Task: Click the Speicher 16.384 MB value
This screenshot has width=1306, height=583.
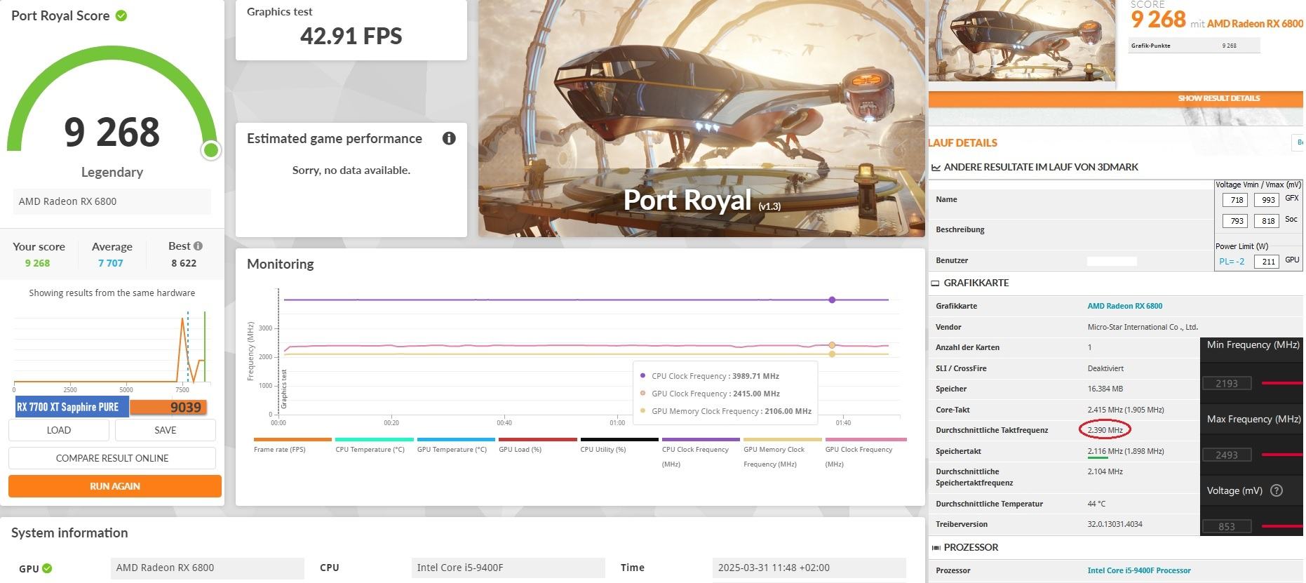Action: 1107,389
